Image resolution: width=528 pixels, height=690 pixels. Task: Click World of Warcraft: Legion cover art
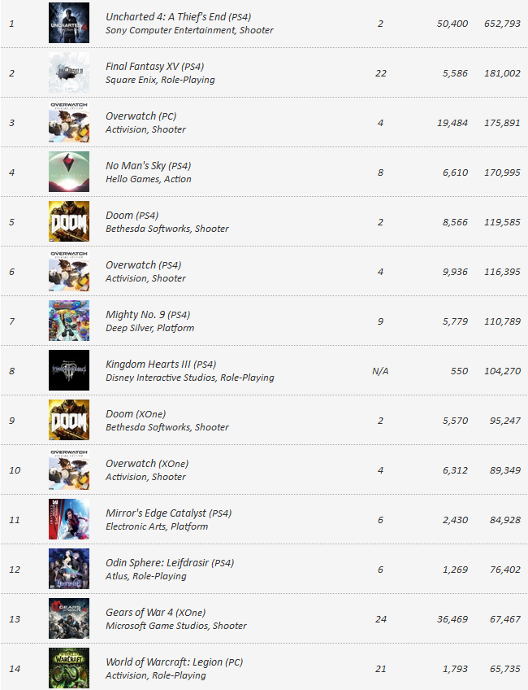pos(69,668)
